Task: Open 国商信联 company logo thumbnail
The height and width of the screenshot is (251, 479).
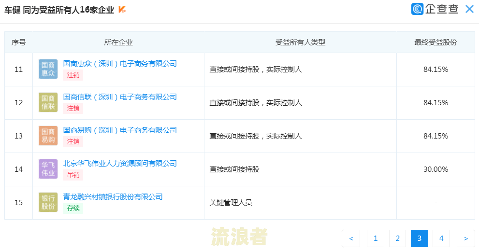Action: coord(48,102)
